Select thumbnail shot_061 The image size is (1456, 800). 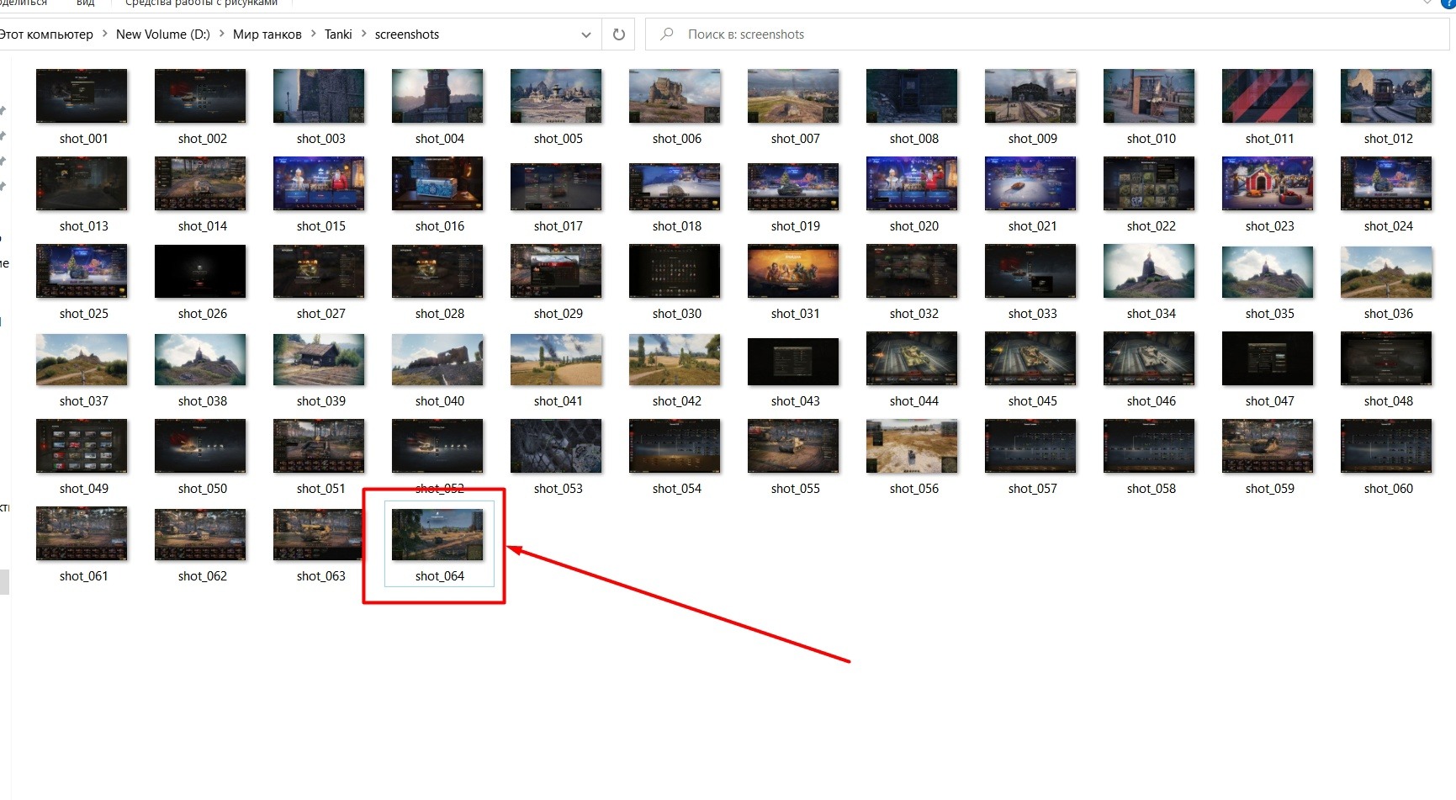[x=82, y=533]
